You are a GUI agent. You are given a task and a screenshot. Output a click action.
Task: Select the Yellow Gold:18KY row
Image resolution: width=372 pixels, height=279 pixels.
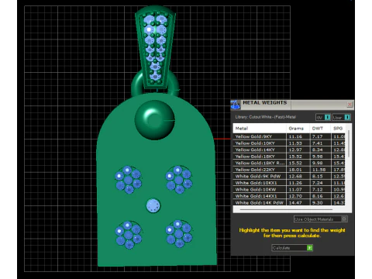pos(289,157)
